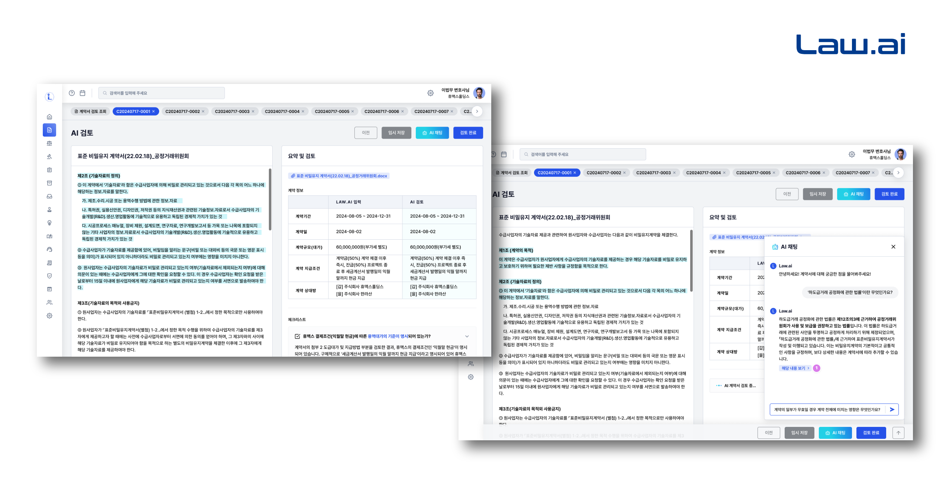Click document scrollbar in left window
952x483 pixels.
[270, 199]
